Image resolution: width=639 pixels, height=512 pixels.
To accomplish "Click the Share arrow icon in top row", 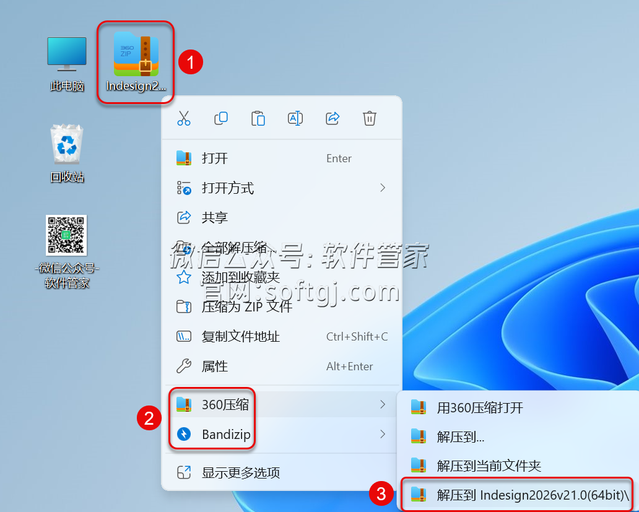I will (x=333, y=118).
